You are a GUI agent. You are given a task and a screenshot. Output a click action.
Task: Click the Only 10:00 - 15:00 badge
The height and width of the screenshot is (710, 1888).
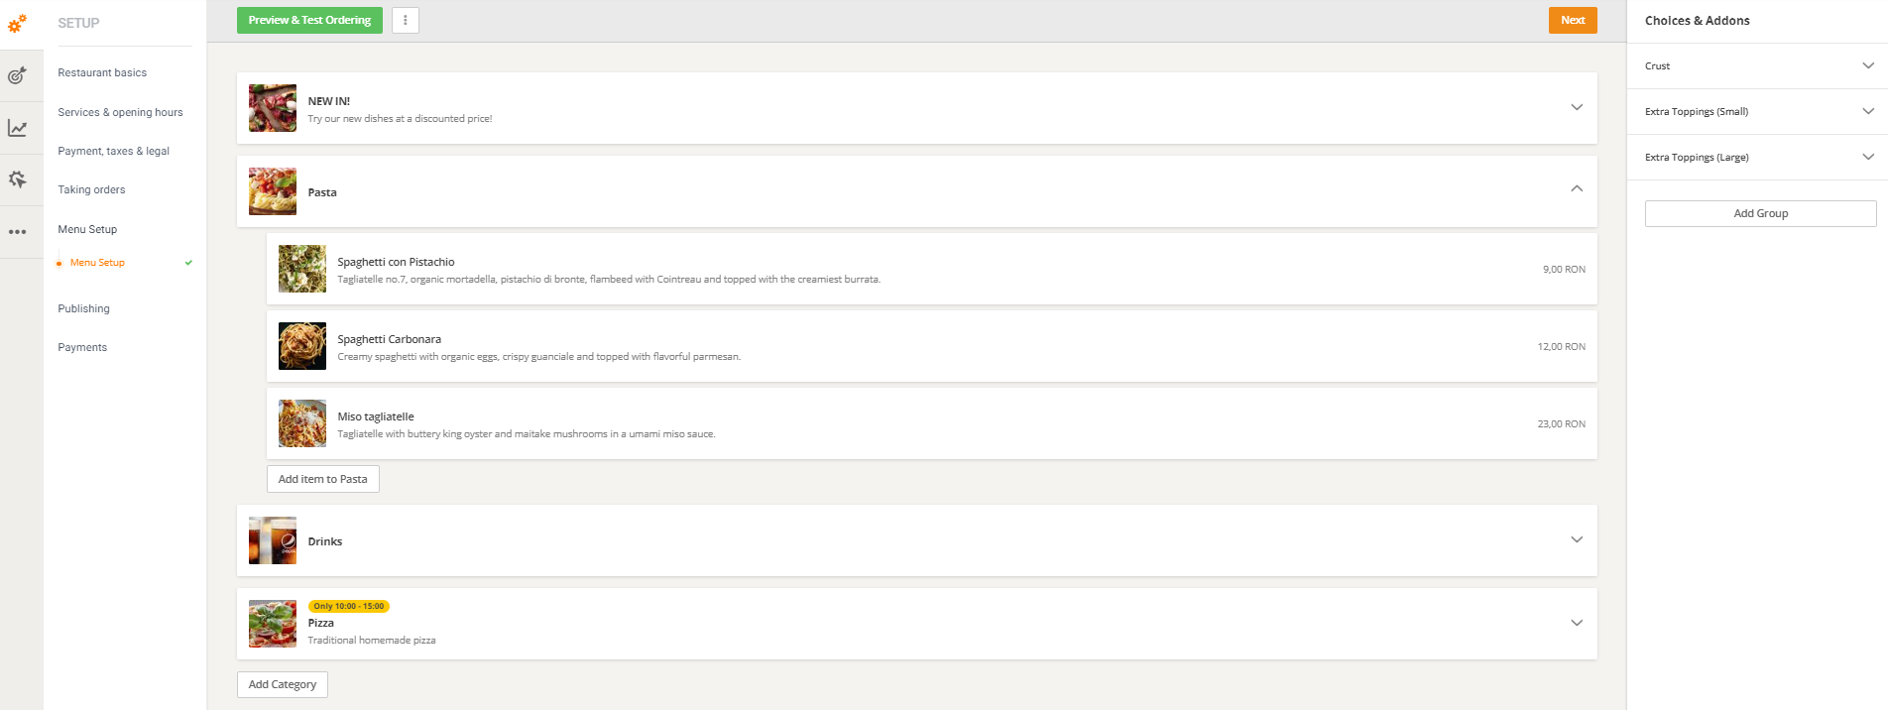tap(349, 606)
